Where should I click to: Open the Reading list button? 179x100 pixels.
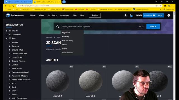(x=169, y=9)
